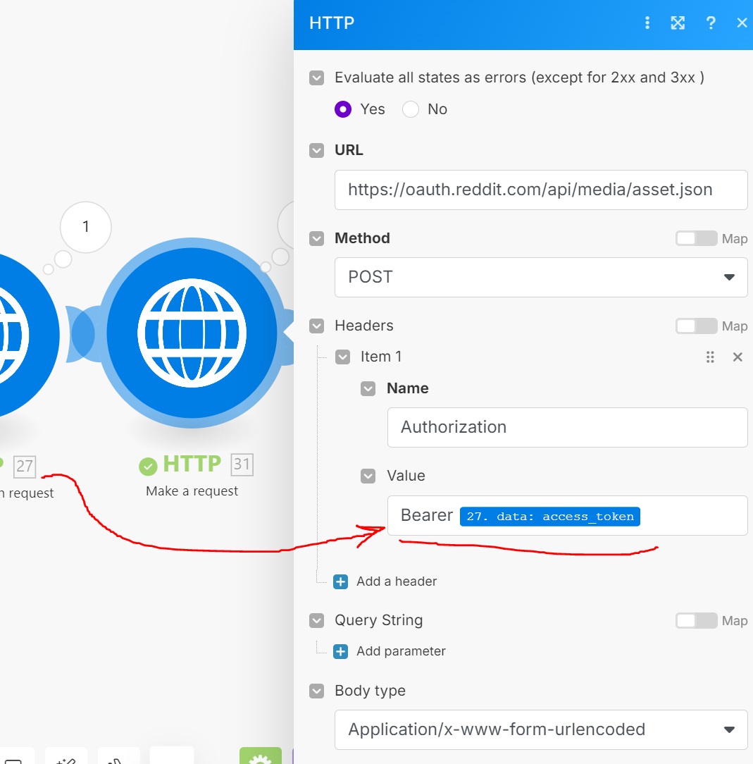Open the Method dropdown showing POST

point(541,277)
